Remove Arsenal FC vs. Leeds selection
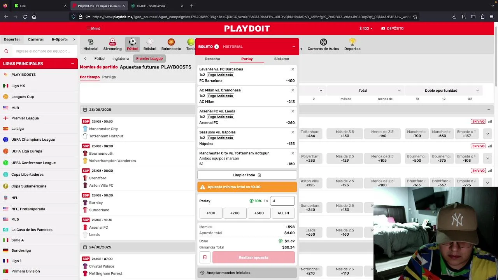The height and width of the screenshot is (280, 498). (293, 111)
